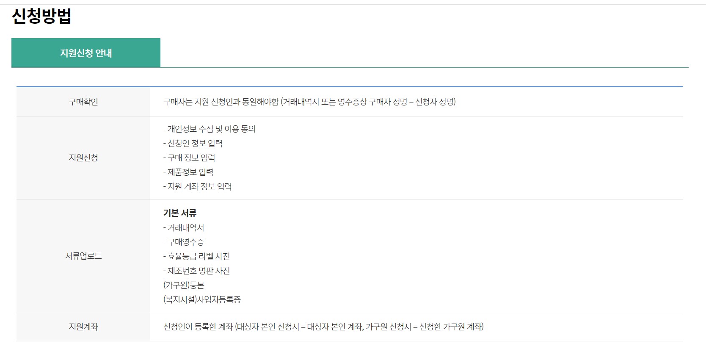Click the 제조번호 명판 사진 item
706x360 pixels.
tap(196, 271)
